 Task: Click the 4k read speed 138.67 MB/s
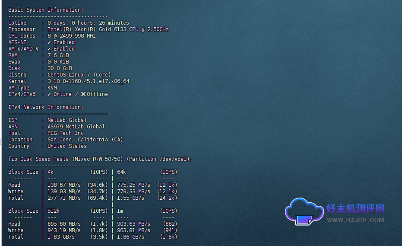[x=64, y=185]
